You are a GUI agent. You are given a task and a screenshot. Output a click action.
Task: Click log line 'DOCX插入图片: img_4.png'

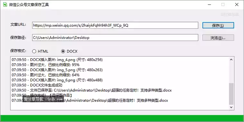[x=57, y=60]
